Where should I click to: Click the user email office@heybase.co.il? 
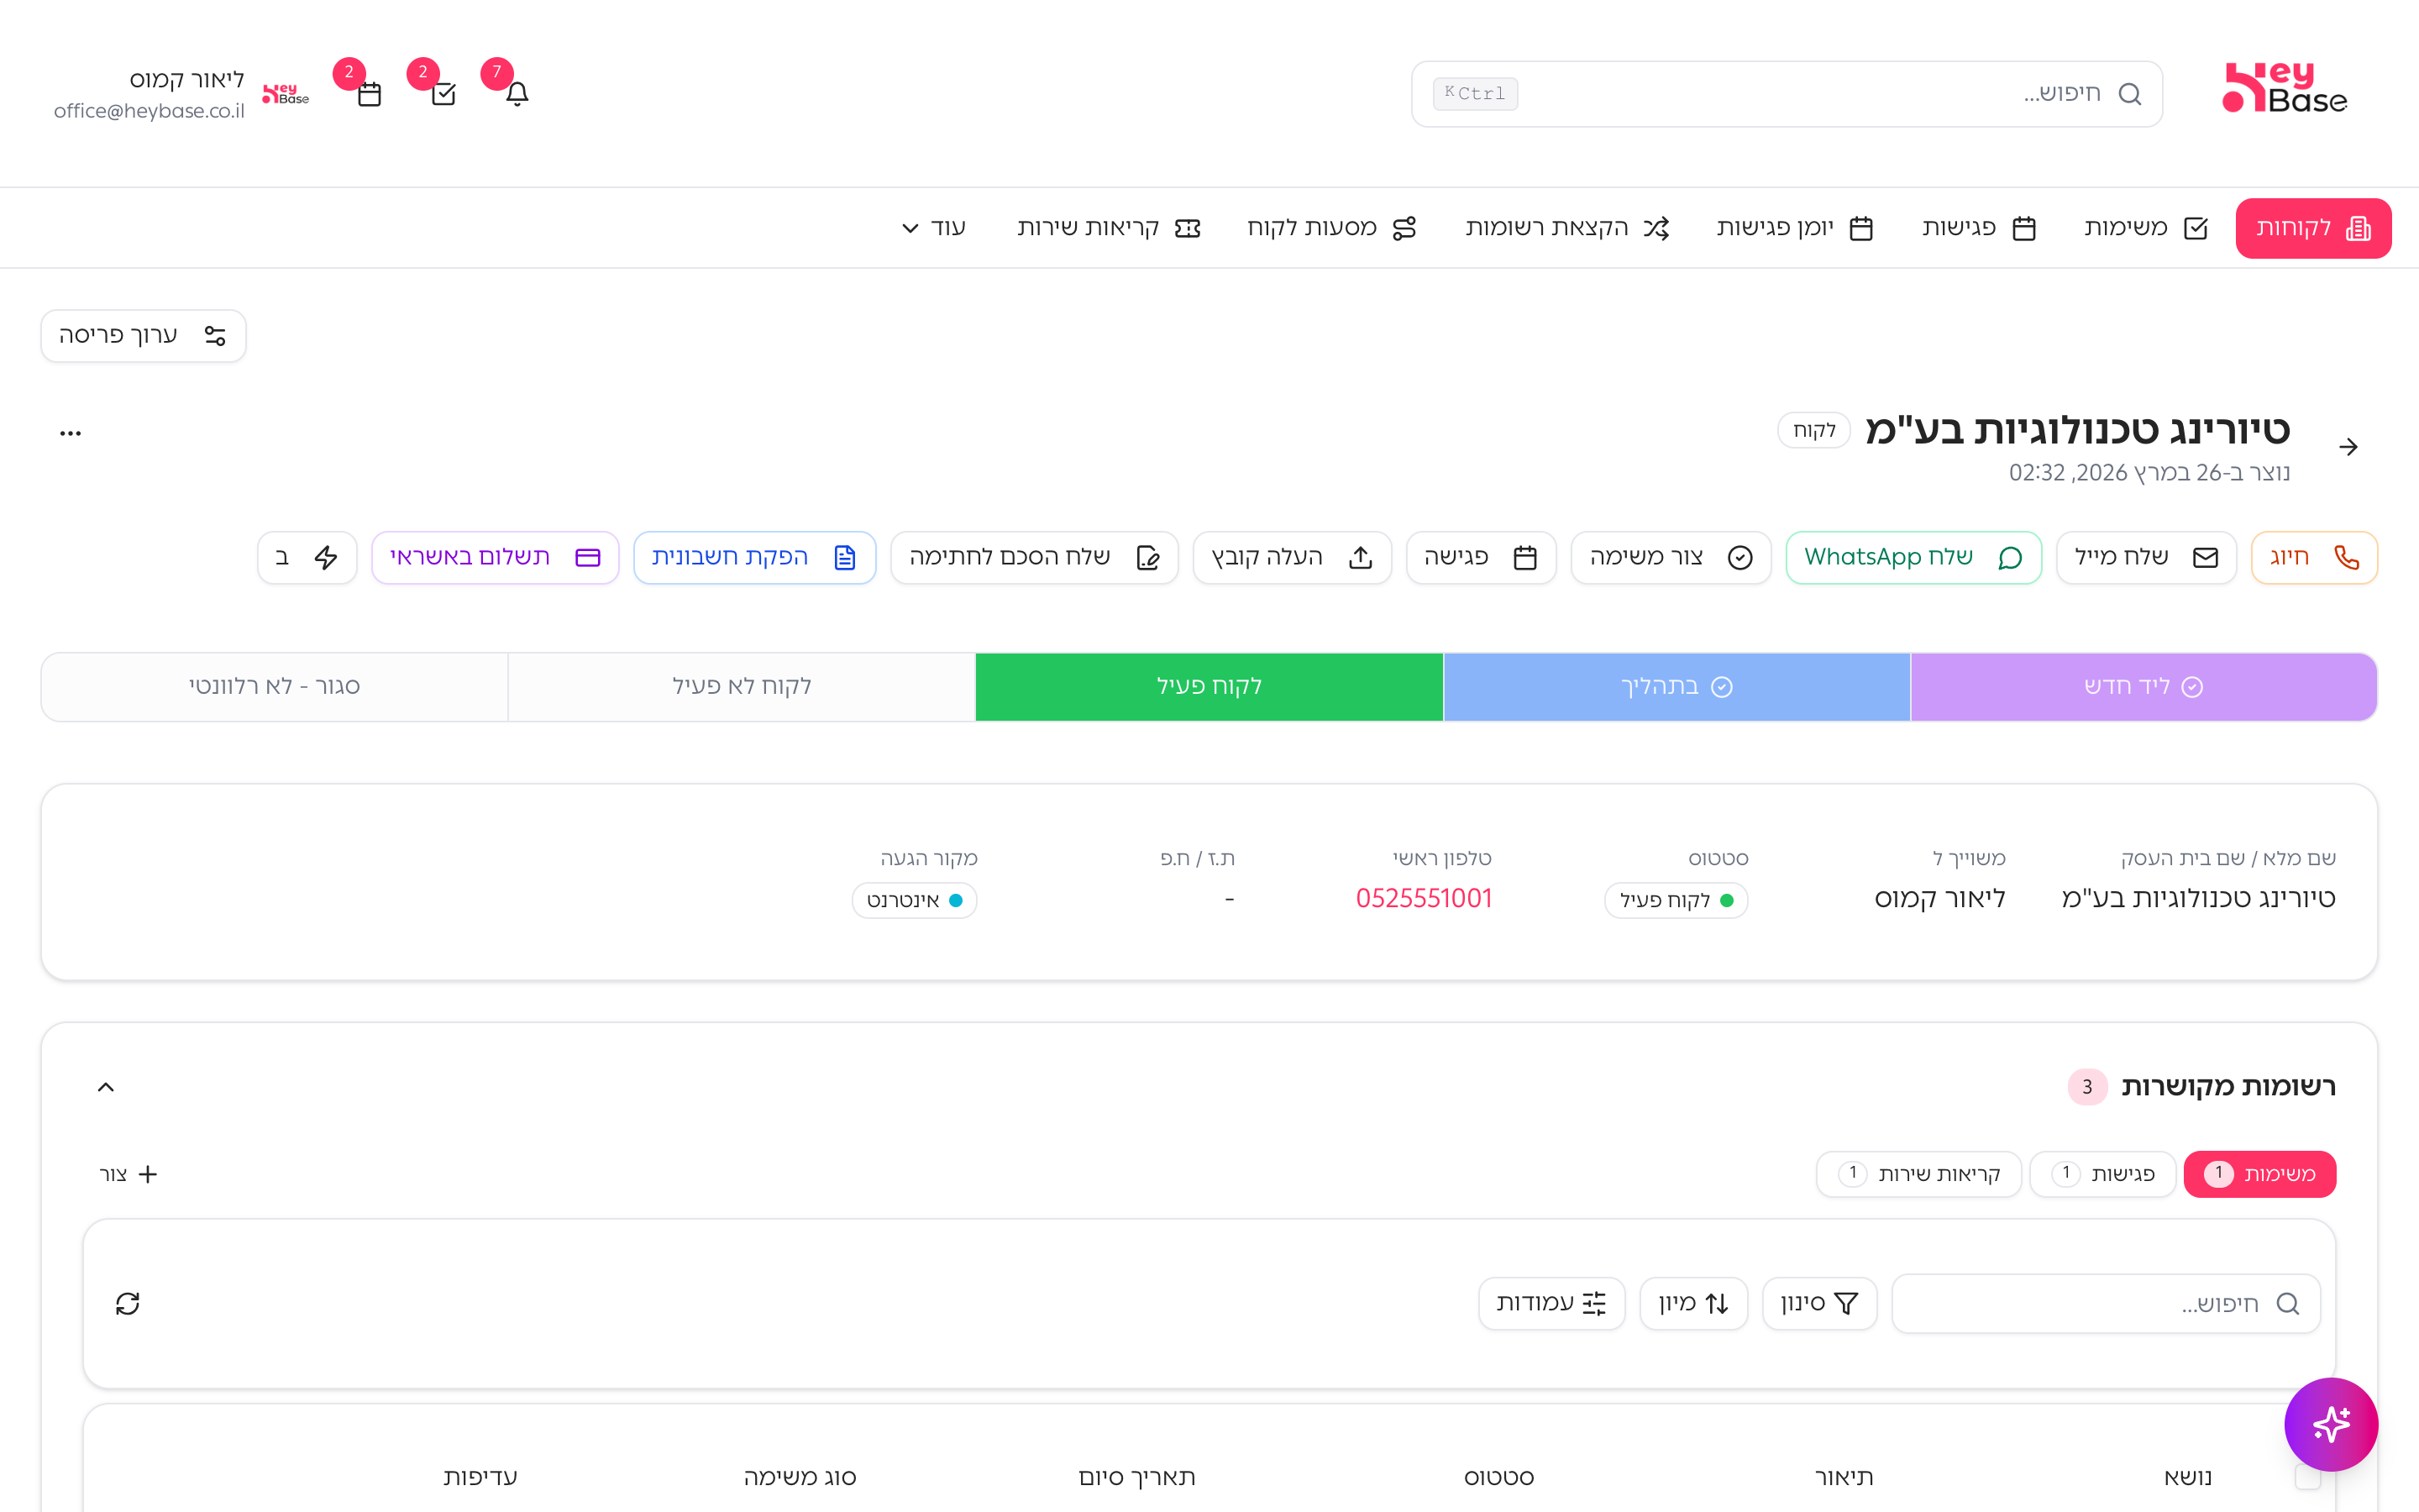pos(149,111)
